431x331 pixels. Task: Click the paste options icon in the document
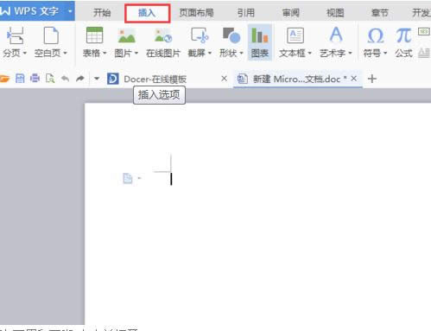click(128, 178)
